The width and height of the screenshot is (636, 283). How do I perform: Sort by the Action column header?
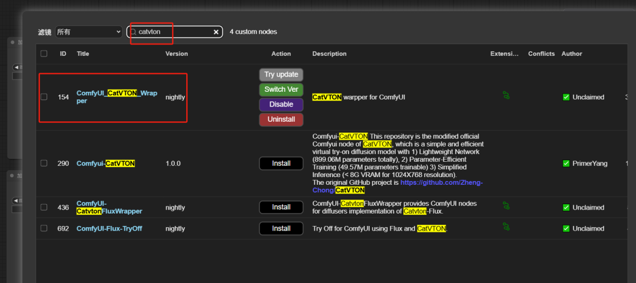[x=281, y=54]
